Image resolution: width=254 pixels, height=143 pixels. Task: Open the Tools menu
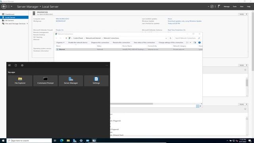pyautogui.click(x=235, y=7)
